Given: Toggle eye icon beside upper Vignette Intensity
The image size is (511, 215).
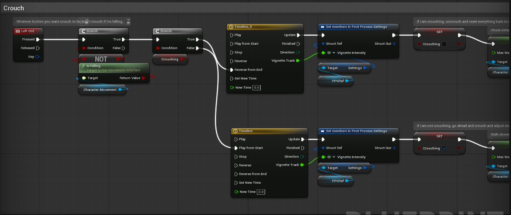Looking at the screenshot, I should tap(329, 53).
